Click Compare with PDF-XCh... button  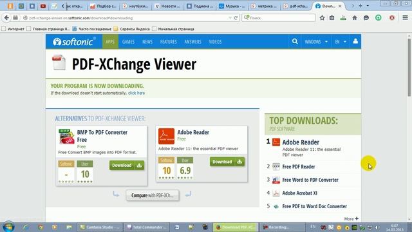[153, 195]
